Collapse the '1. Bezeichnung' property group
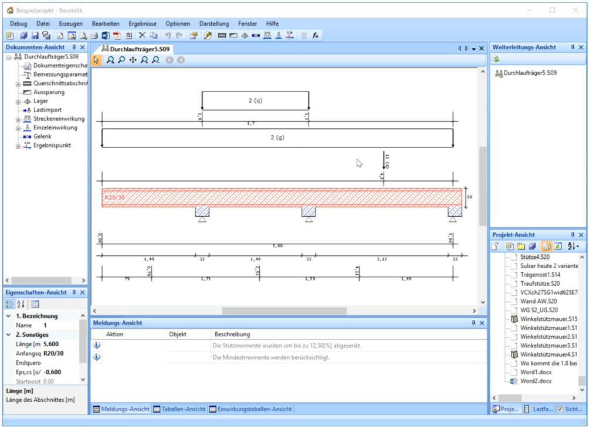 (8, 316)
